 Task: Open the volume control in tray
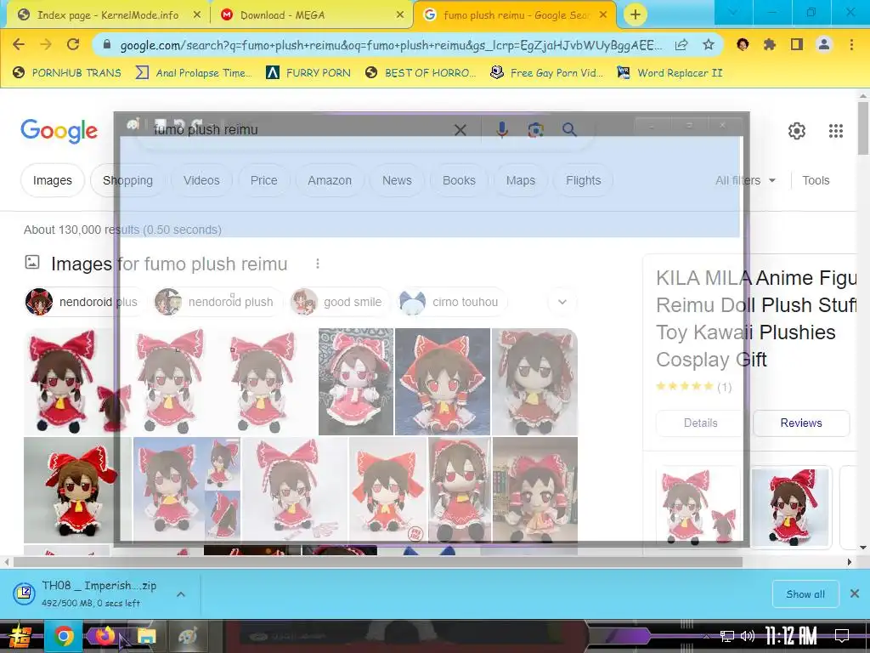[748, 636]
